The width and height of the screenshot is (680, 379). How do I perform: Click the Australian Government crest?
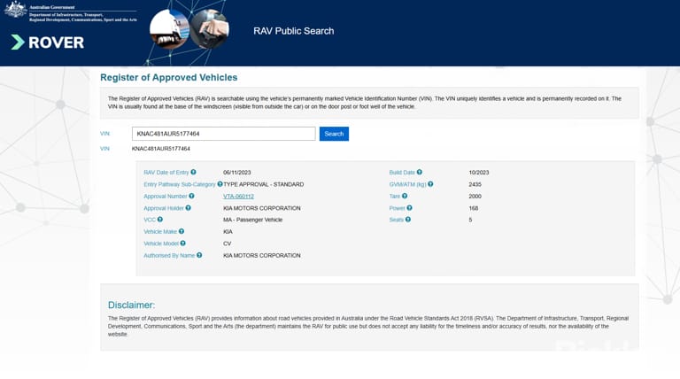15,9
